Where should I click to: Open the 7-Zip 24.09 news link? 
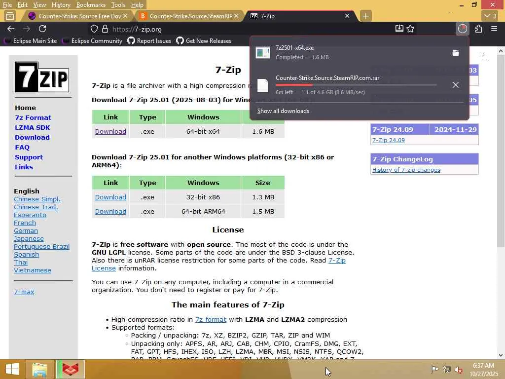[x=389, y=140]
